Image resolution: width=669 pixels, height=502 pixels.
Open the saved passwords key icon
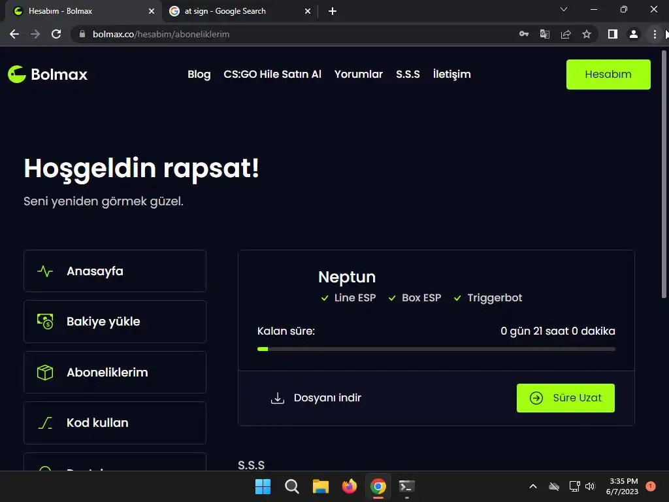coord(524,34)
